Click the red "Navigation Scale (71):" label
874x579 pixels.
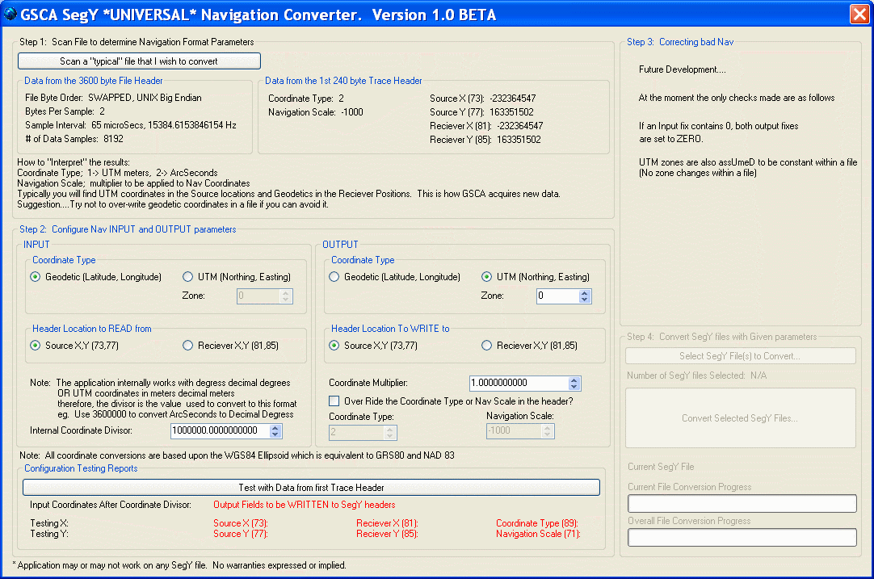[538, 534]
